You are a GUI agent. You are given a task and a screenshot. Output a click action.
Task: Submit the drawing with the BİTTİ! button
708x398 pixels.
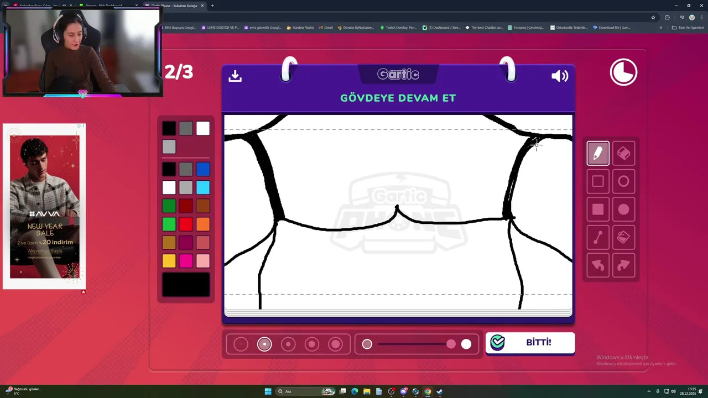[530, 343]
